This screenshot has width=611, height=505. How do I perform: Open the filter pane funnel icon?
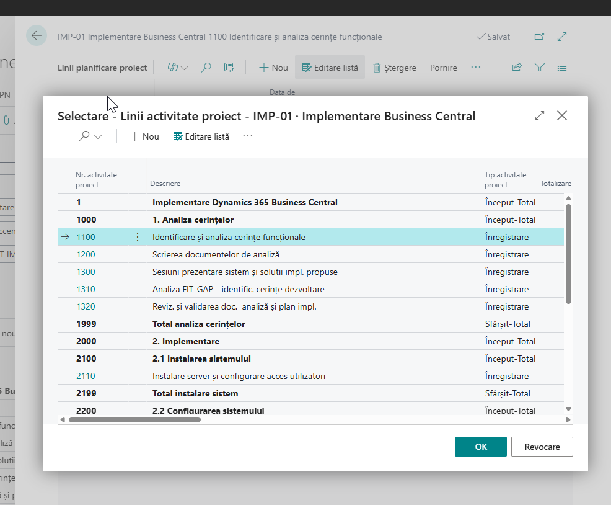[540, 68]
